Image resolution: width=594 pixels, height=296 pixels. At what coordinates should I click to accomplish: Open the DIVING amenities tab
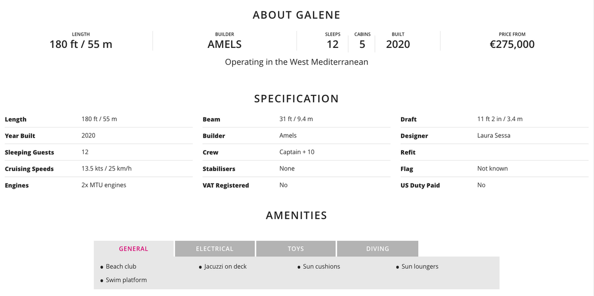(377, 249)
